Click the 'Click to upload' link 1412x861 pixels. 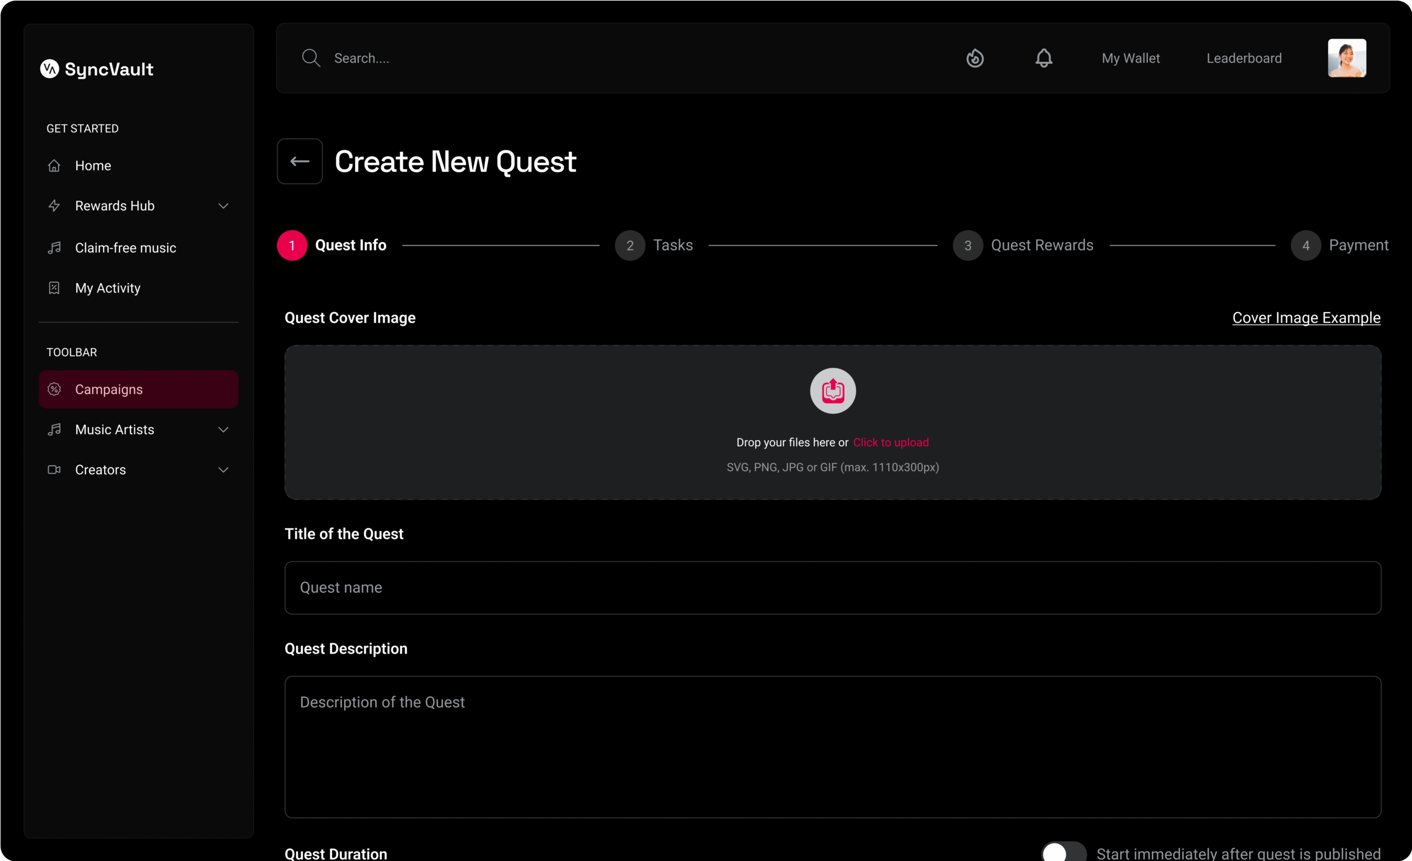coord(891,442)
